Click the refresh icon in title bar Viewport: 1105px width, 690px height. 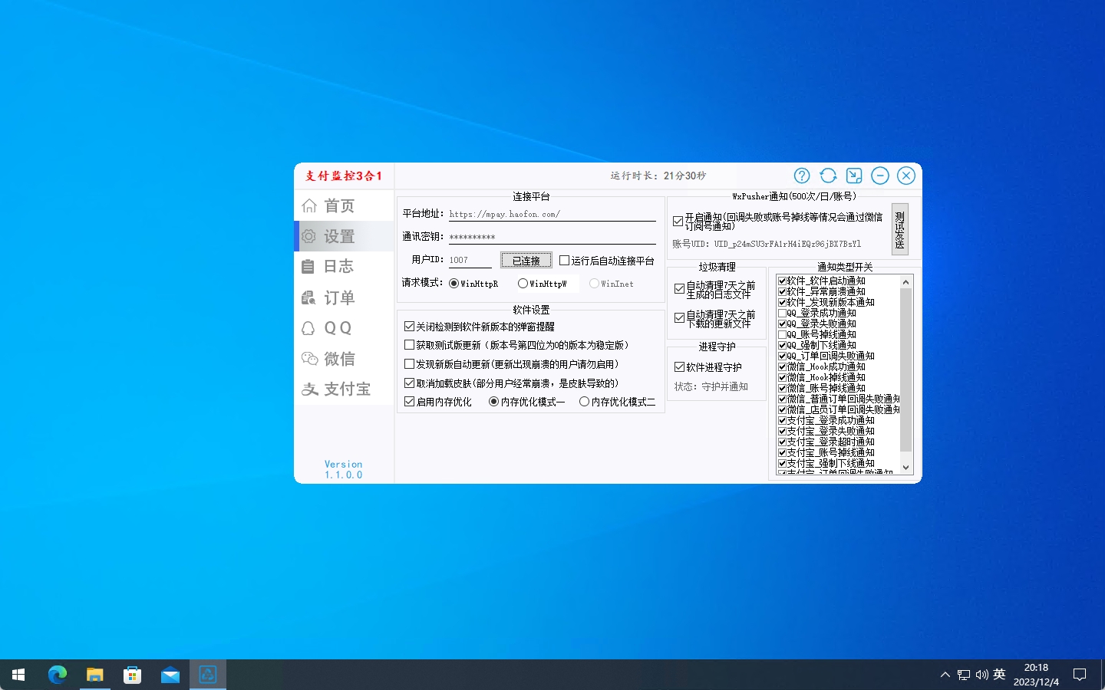pos(828,176)
